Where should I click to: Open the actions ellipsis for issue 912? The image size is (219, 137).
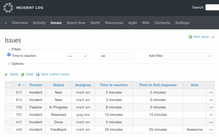pyautogui.click(x=211, y=93)
